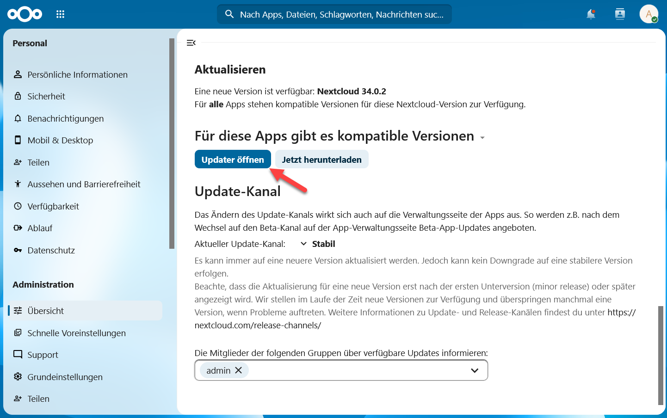Click the Persönliche Informationen person icon

pyautogui.click(x=18, y=74)
